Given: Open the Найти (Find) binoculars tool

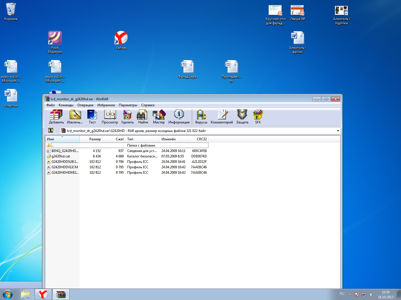Looking at the screenshot, I should point(143,117).
